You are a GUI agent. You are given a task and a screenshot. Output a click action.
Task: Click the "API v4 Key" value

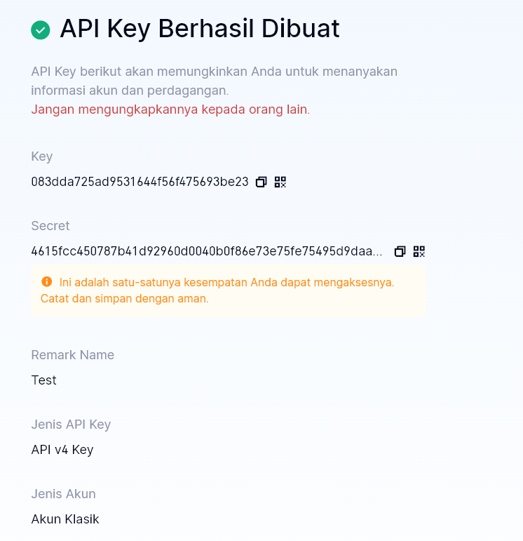(x=62, y=450)
